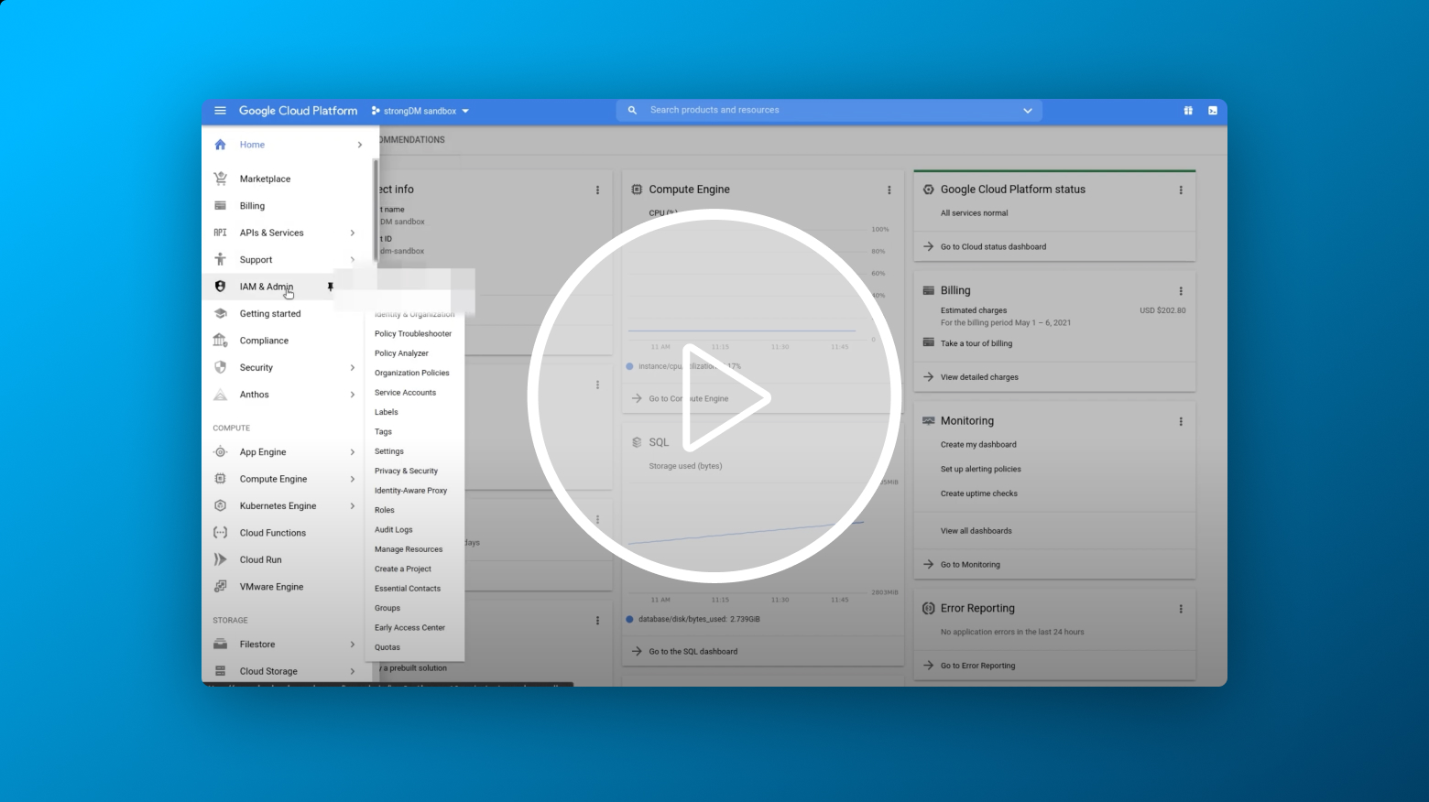Expand the Home submenu chevron
Image resolution: width=1429 pixels, height=802 pixels.
(359, 145)
